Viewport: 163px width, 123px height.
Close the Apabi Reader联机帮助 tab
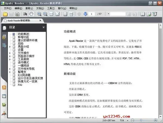coord(40,20)
